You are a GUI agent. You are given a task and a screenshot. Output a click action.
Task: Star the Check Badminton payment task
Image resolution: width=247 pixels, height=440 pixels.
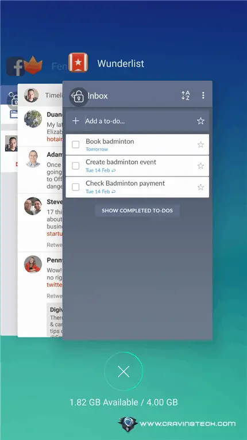tap(200, 187)
